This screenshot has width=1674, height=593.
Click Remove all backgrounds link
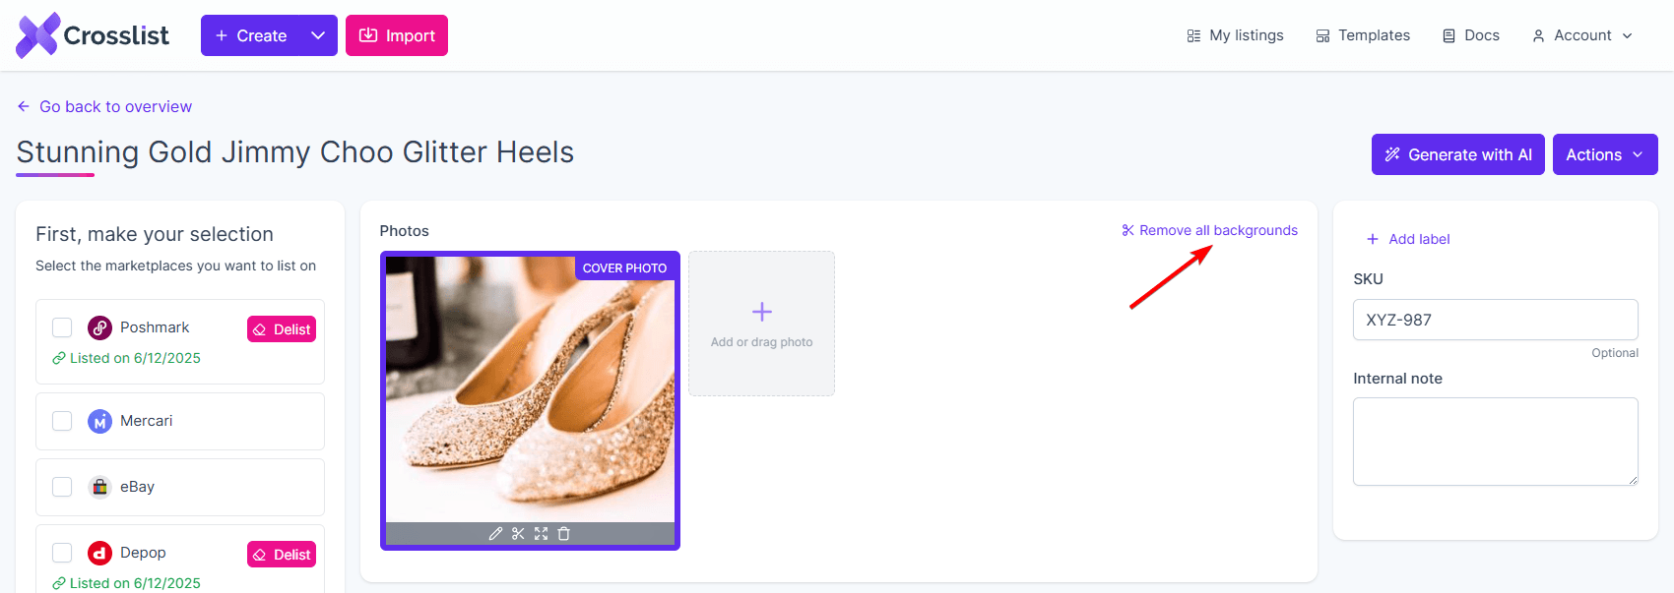[x=1209, y=230]
